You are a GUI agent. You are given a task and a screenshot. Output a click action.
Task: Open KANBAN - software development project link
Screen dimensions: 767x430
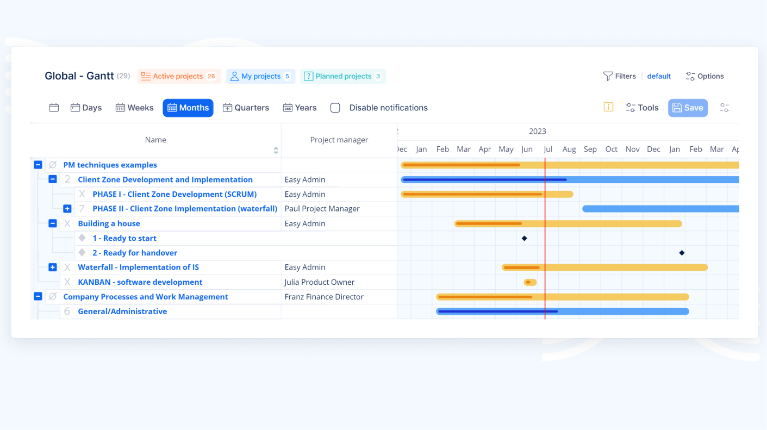[x=140, y=282]
